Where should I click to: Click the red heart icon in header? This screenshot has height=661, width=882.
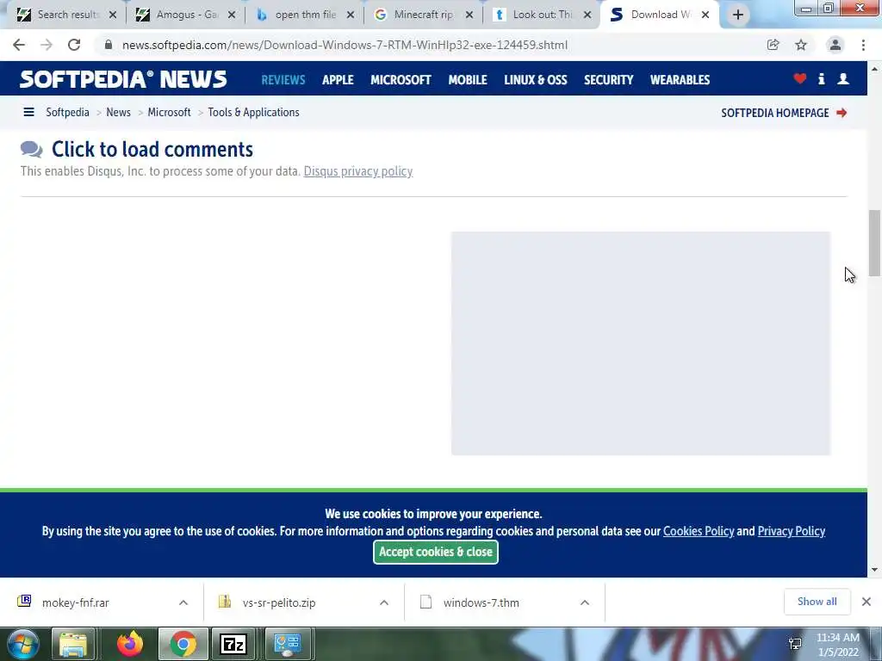click(x=800, y=78)
